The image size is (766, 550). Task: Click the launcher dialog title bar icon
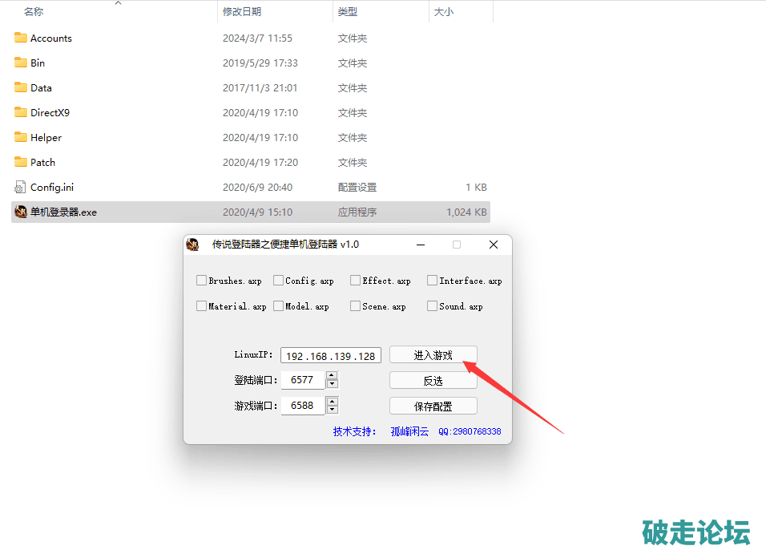point(192,245)
